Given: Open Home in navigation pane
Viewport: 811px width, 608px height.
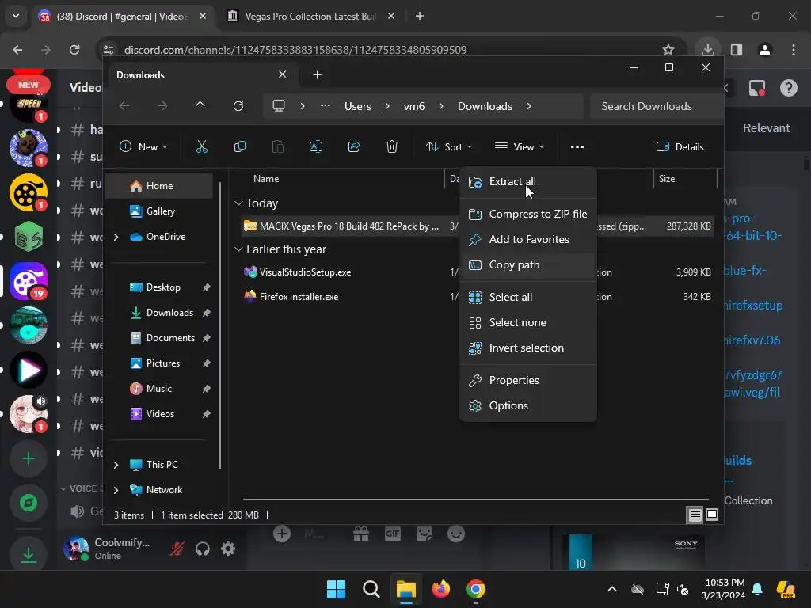Looking at the screenshot, I should (159, 186).
